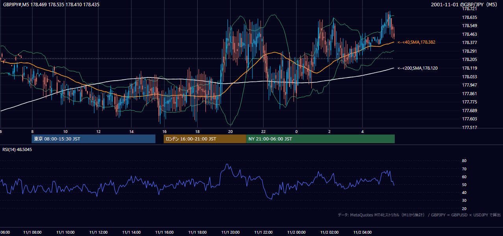Click hour marker 0 under the price chart
Viewport: 503px width, 236px height.
click(x=296, y=131)
